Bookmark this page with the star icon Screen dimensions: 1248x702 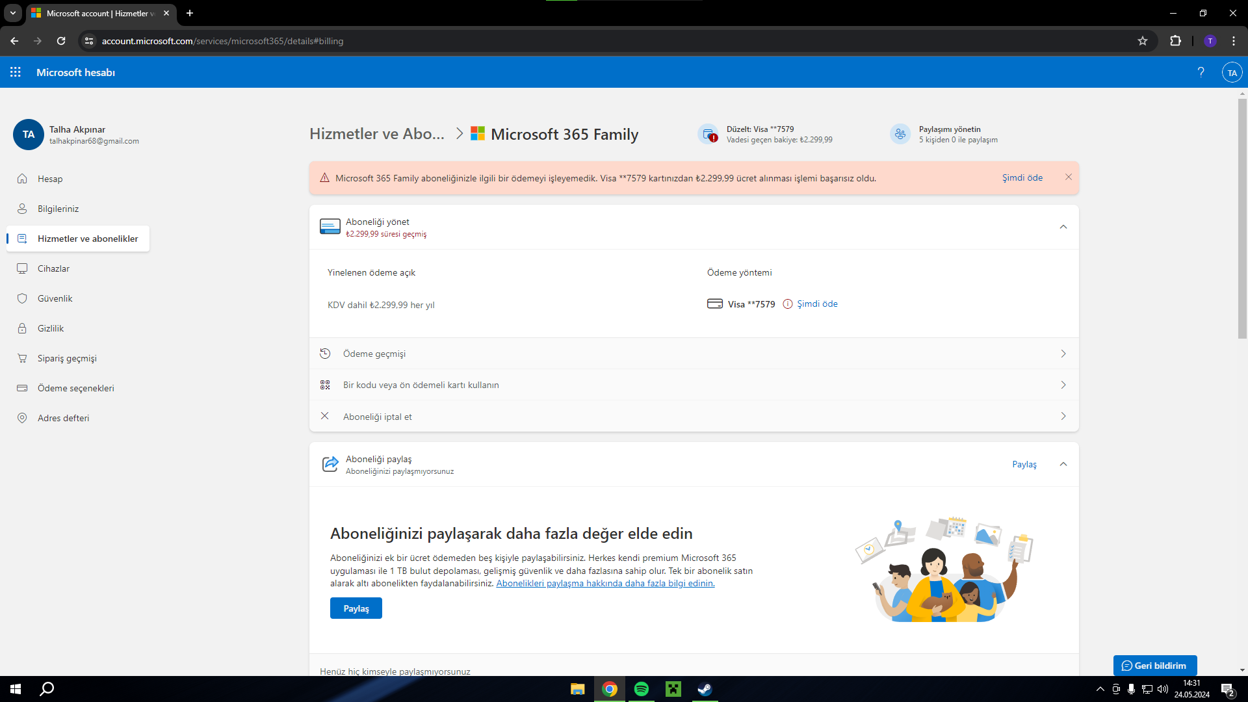point(1143,41)
